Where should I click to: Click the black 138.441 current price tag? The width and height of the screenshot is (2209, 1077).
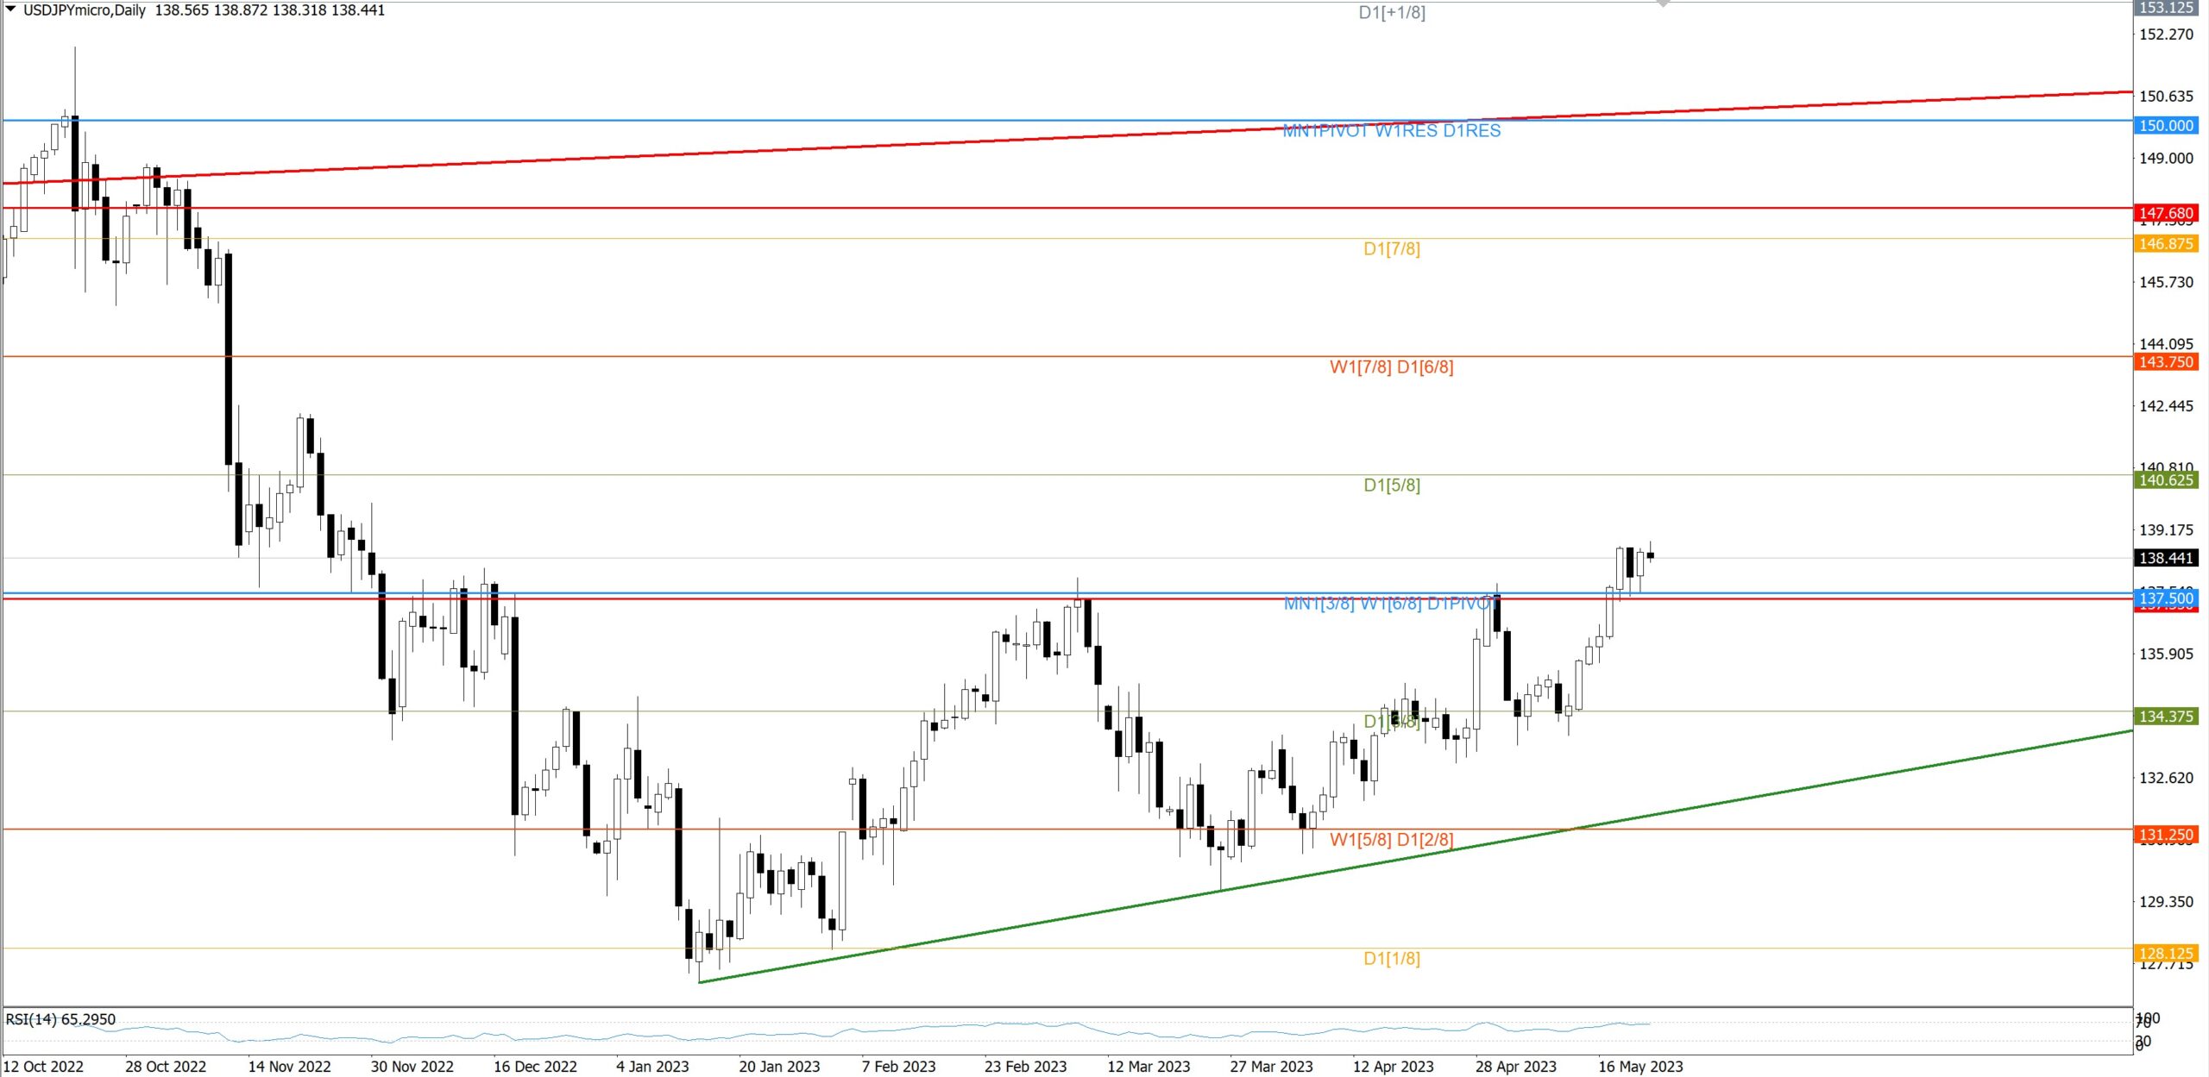[2166, 558]
